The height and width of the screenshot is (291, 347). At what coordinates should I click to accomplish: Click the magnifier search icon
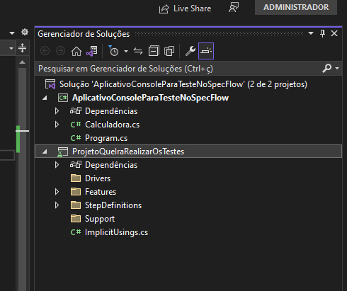coord(327,68)
